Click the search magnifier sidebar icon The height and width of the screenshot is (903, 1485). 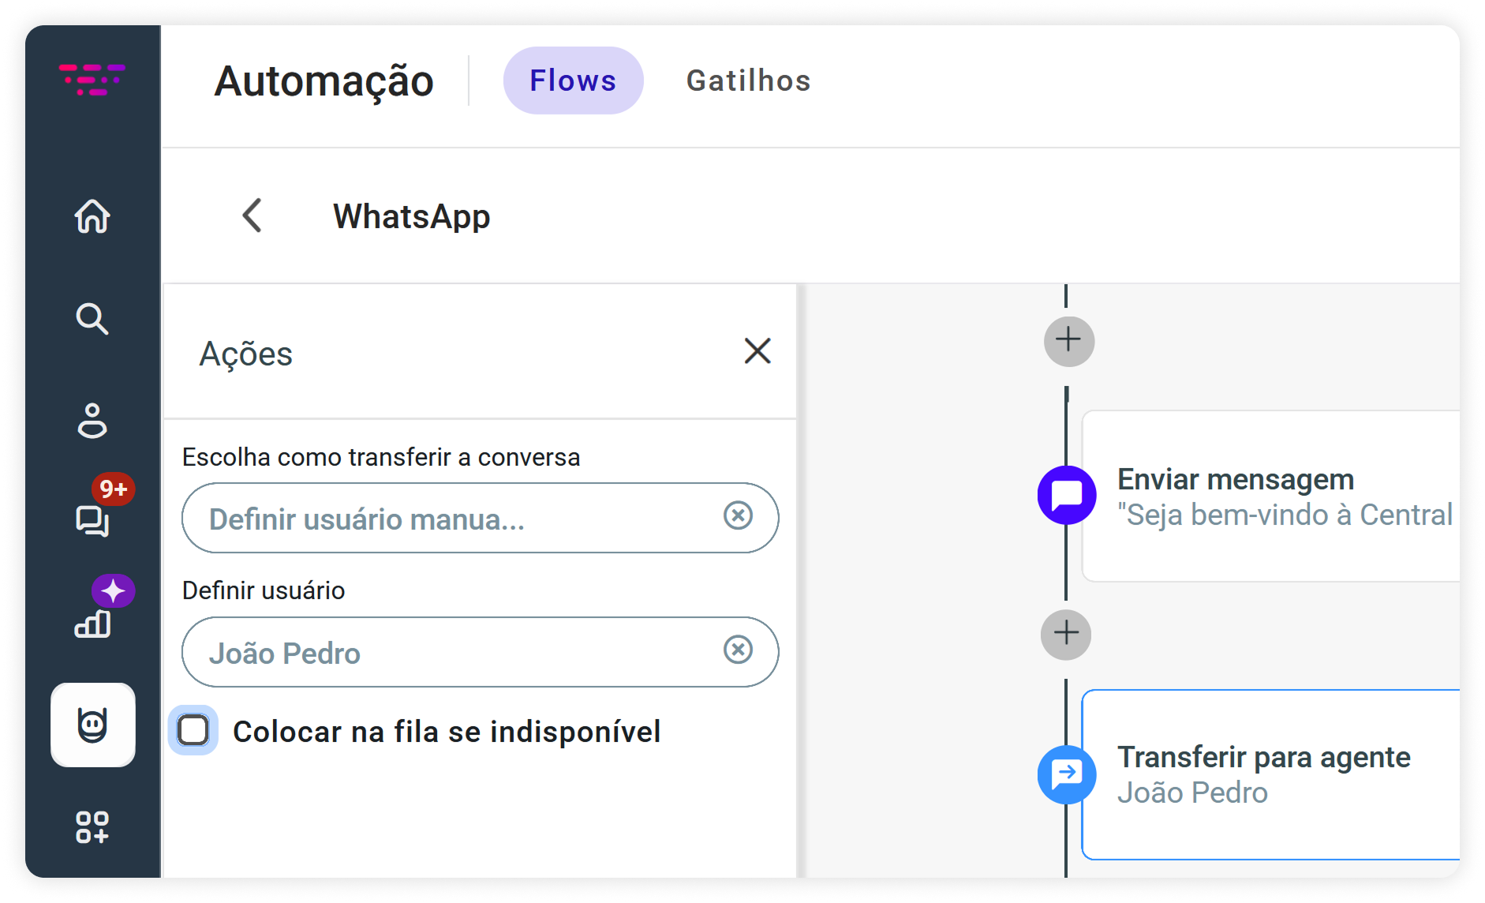point(92,319)
